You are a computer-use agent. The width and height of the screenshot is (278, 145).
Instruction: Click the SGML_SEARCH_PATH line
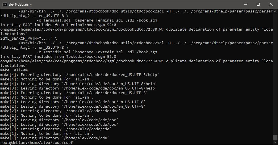coord(28,38)
